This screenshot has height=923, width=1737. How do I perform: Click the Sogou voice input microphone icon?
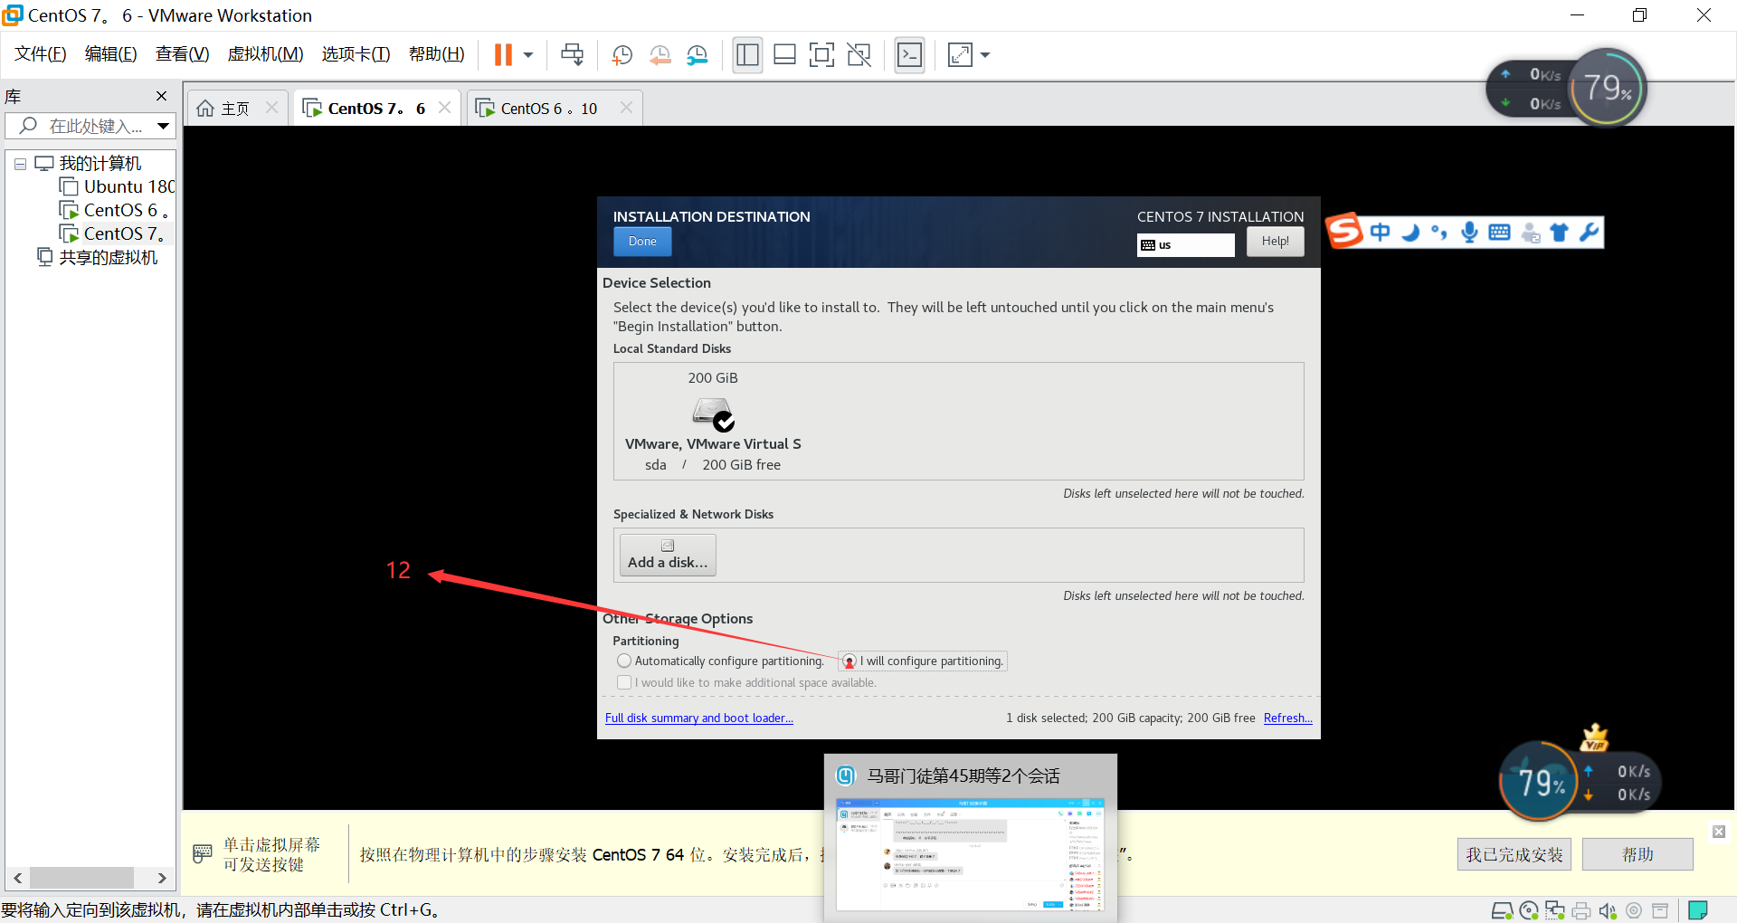click(x=1469, y=233)
